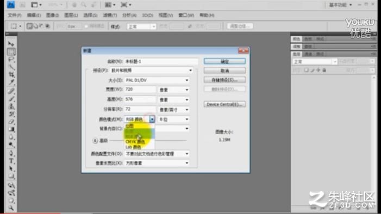Click the Photoshop logo icon
Screen dimensions: 381x214
11,4
